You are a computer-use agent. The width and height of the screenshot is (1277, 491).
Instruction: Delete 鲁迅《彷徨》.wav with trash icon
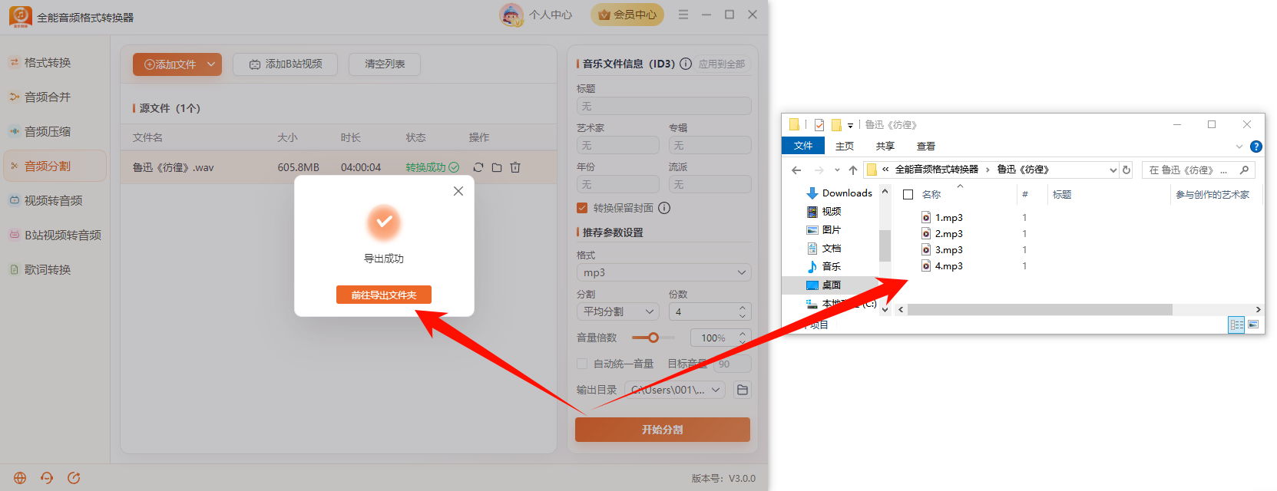click(515, 167)
